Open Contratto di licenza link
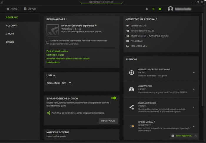 pos(55,55)
